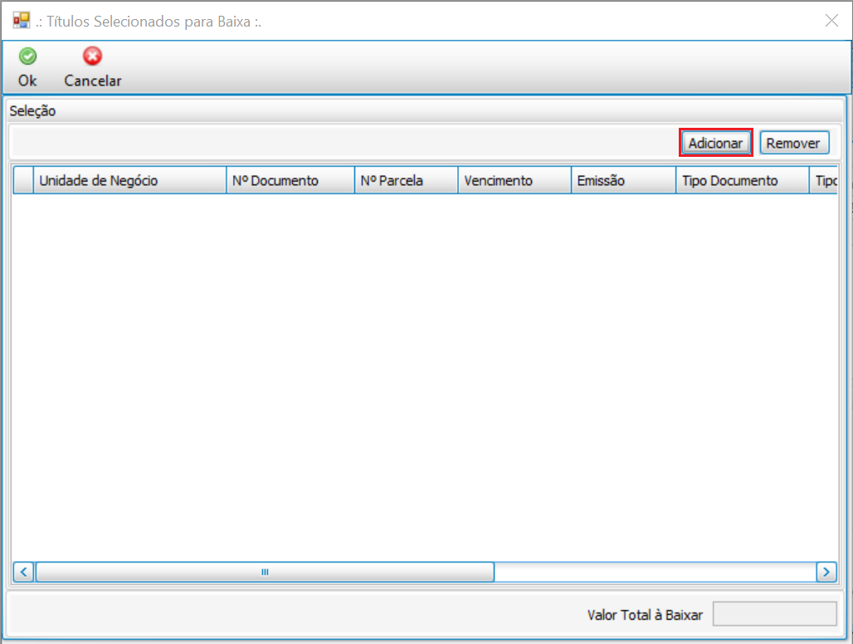Click the application icon in title bar
The image size is (853, 644).
tap(22, 21)
